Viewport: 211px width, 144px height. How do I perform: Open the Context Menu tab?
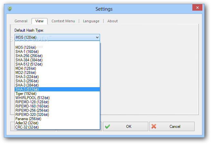point(63,21)
